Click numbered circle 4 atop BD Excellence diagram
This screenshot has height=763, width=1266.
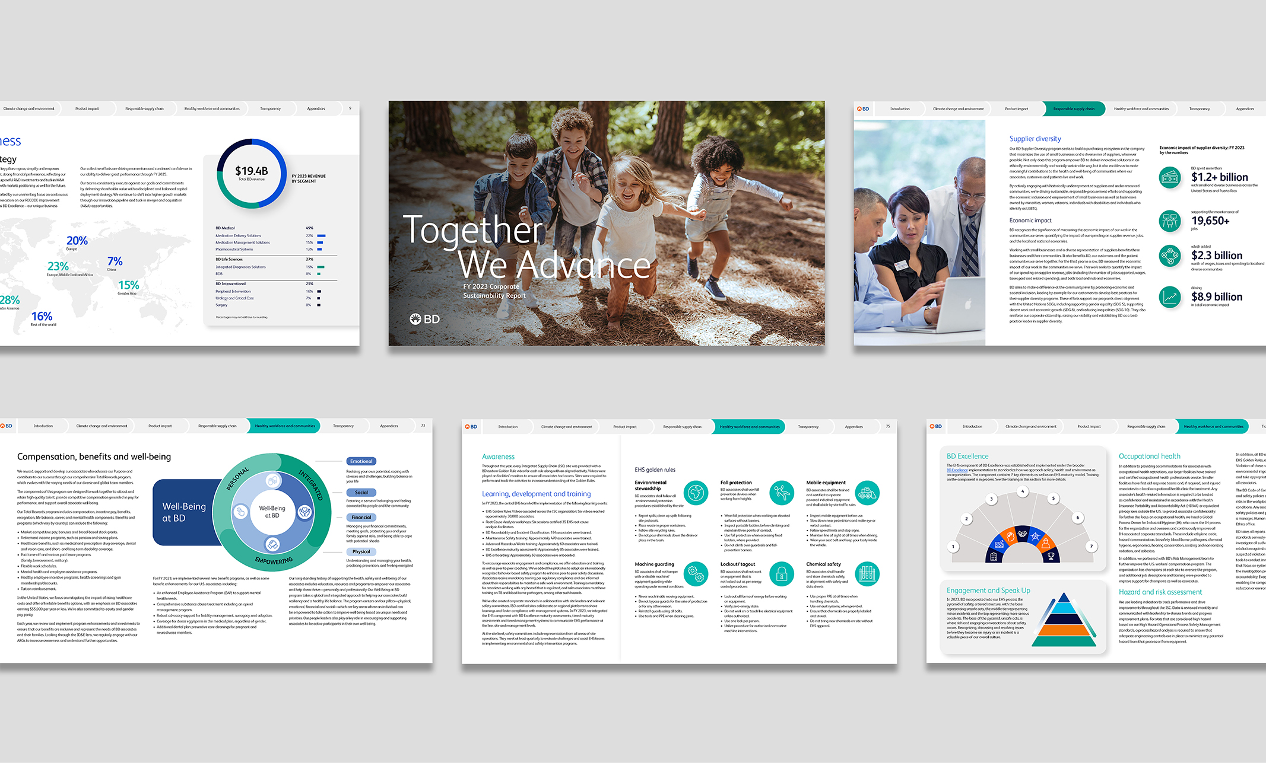click(x=1022, y=491)
